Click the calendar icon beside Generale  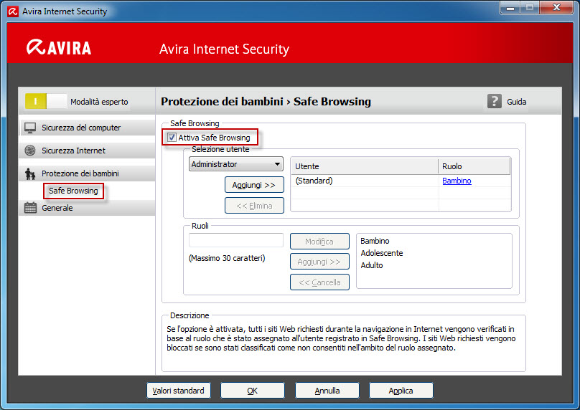click(x=30, y=208)
